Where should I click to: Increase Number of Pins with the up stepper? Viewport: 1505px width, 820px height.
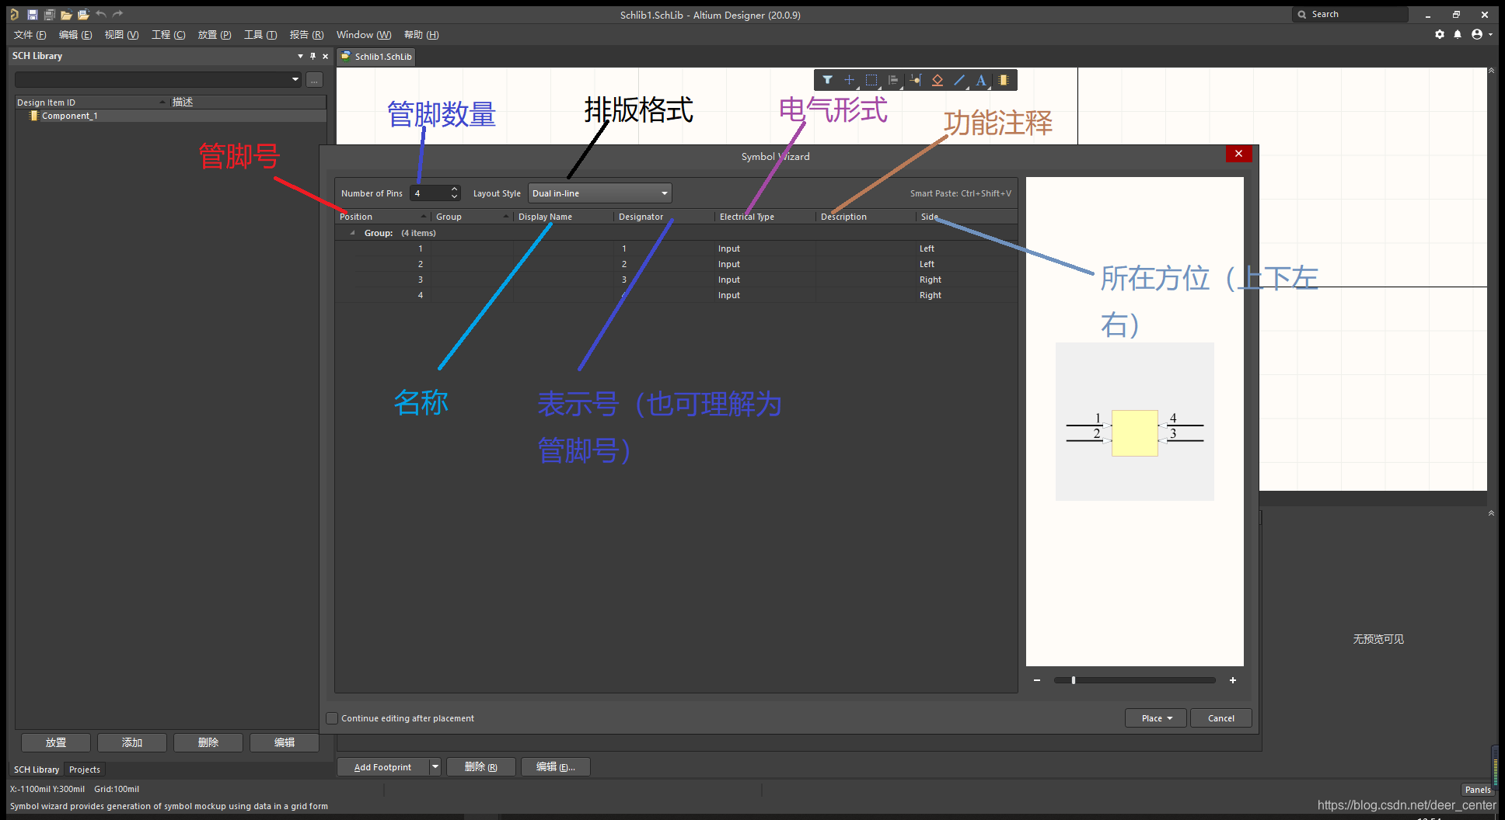454,189
